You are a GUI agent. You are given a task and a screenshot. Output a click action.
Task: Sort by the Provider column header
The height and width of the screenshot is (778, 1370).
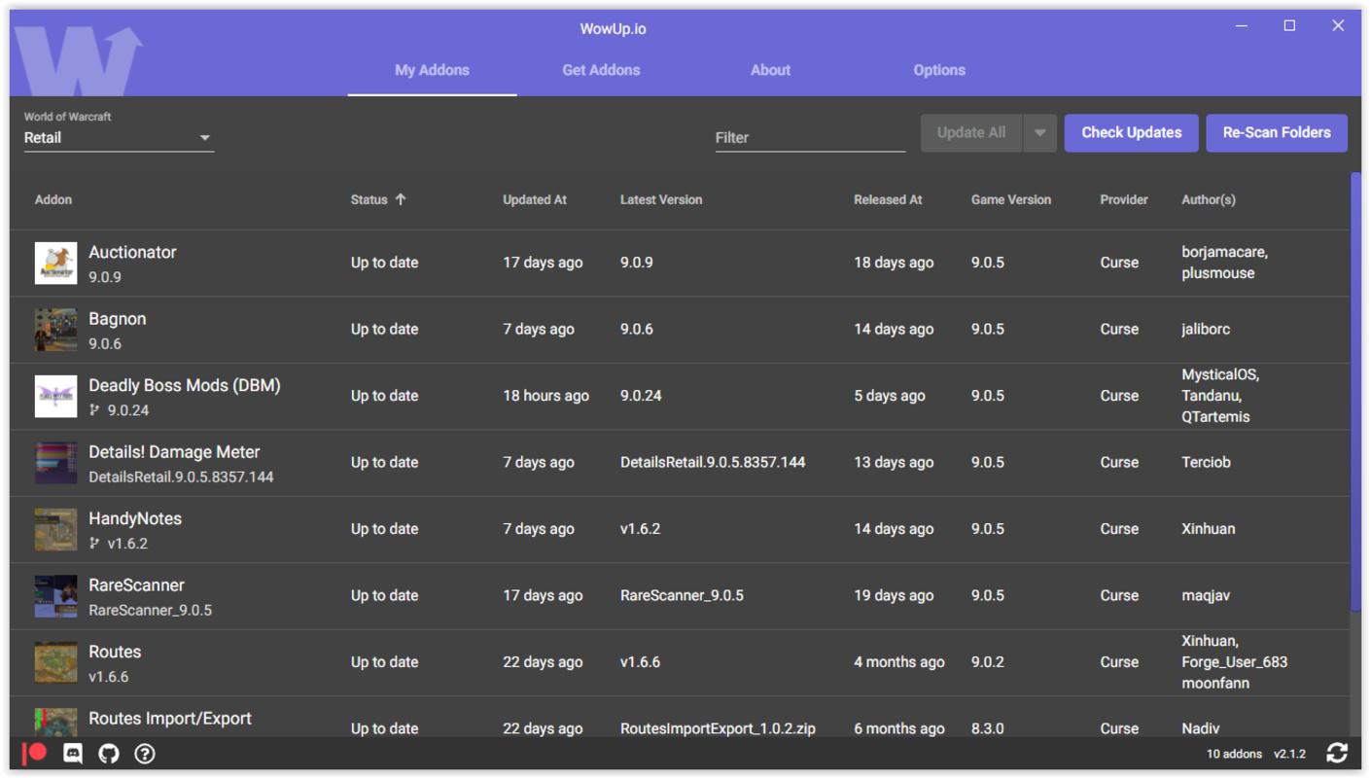(1124, 199)
